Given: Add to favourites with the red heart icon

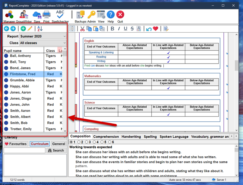Looking at the screenshot, I should tap(156, 29).
